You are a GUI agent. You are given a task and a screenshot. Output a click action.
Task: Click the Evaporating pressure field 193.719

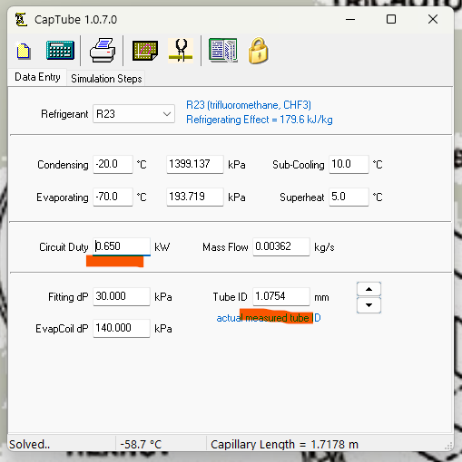point(195,197)
